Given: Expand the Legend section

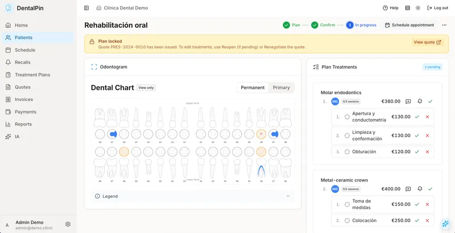Looking at the screenshot, I should 193,196.
